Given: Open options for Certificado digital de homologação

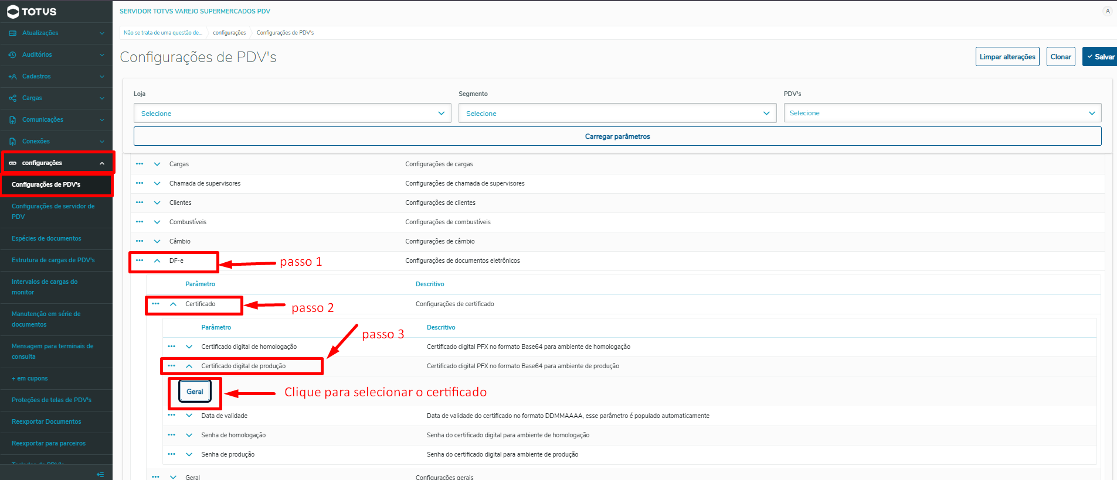Looking at the screenshot, I should coord(171,347).
